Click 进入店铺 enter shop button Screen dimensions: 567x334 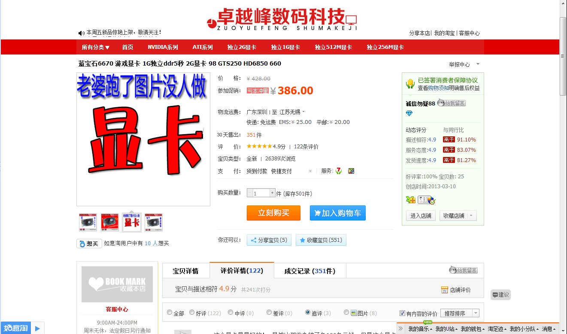[421, 216]
